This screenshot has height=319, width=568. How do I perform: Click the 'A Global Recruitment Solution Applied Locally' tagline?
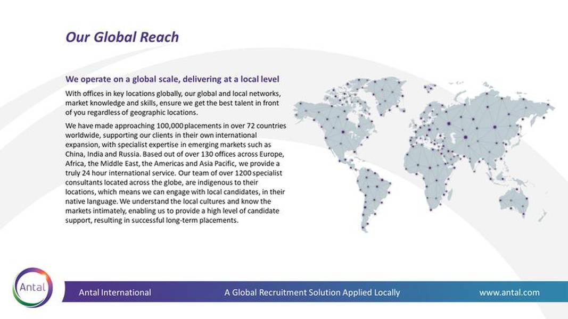pyautogui.click(x=312, y=292)
